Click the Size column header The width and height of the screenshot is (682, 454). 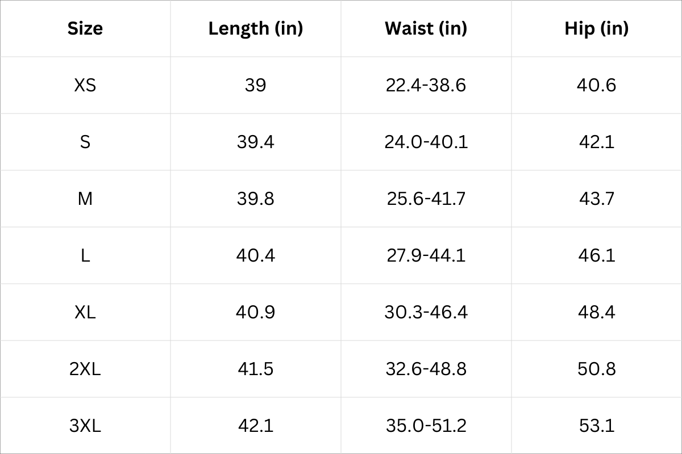tap(85, 28)
